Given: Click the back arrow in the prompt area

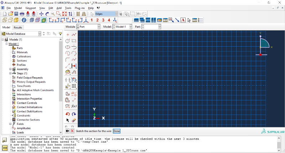Looking at the screenshot, I should click(x=67, y=131).
